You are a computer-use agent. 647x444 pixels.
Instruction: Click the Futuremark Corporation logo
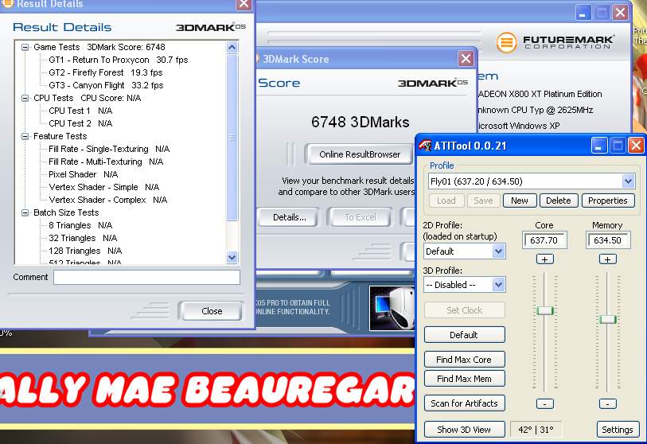[x=555, y=42]
